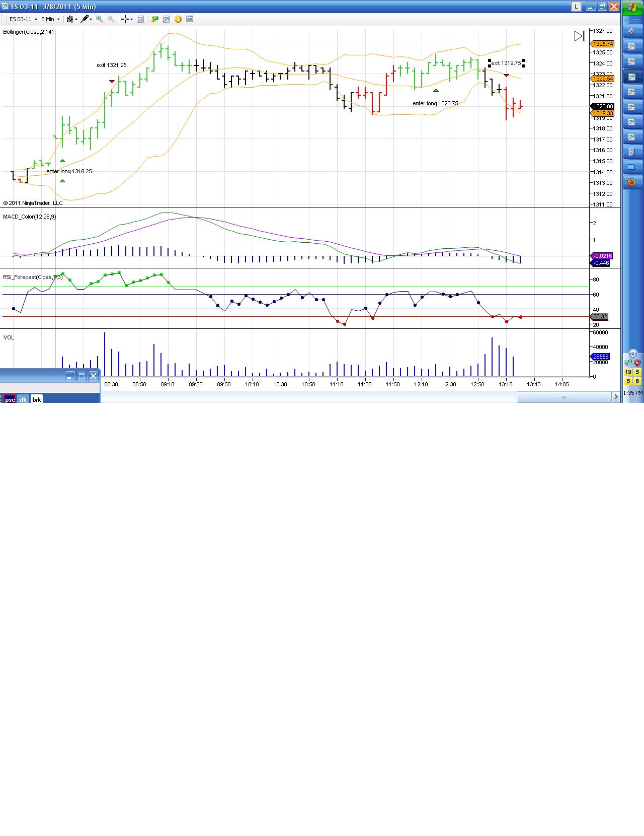Select the 'exit 1321.25' annotation text
The width and height of the screenshot is (644, 836).
(x=112, y=65)
